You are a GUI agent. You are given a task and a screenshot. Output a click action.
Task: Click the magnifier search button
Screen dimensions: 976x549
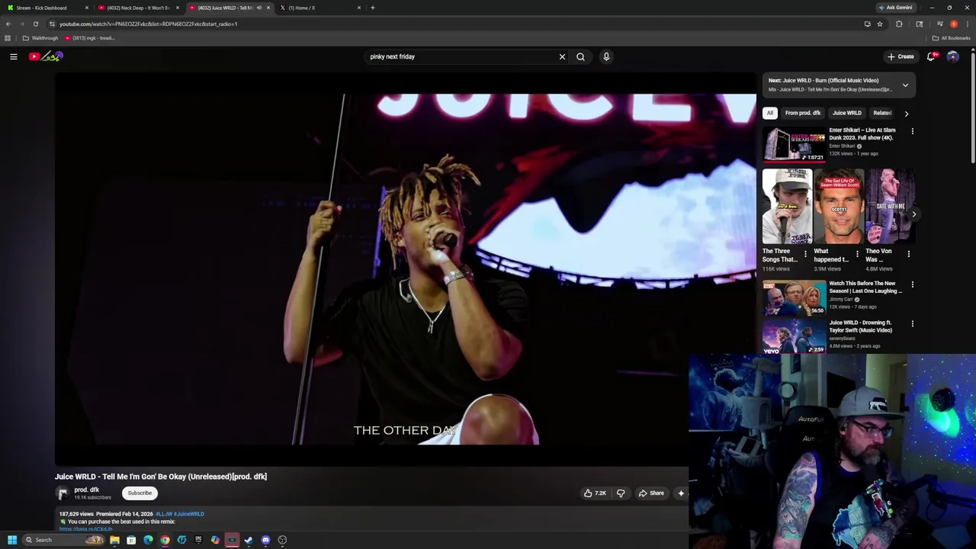click(580, 56)
